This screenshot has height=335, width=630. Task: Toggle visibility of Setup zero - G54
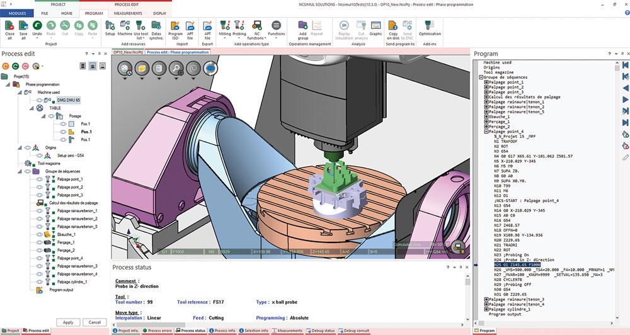tap(39, 156)
